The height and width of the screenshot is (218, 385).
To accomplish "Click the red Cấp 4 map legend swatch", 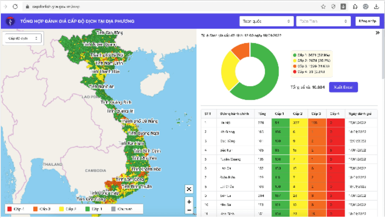I will 9,209.
